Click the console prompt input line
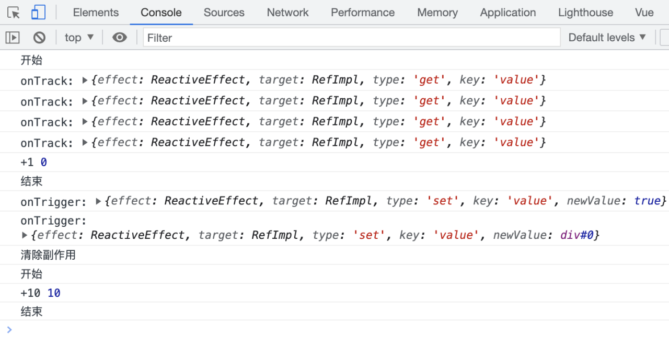The height and width of the screenshot is (346, 669). (334, 330)
